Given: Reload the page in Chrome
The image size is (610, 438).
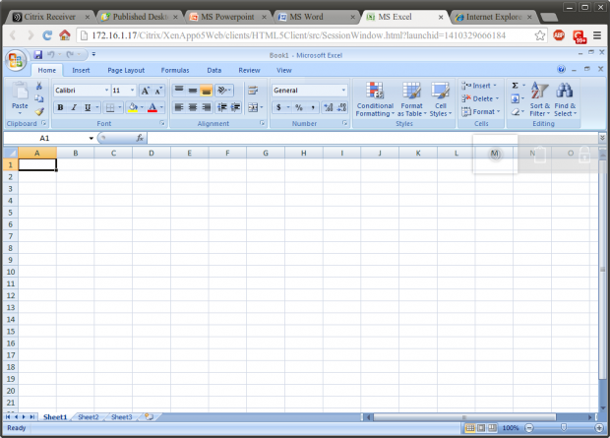Looking at the screenshot, I should pos(47,35).
